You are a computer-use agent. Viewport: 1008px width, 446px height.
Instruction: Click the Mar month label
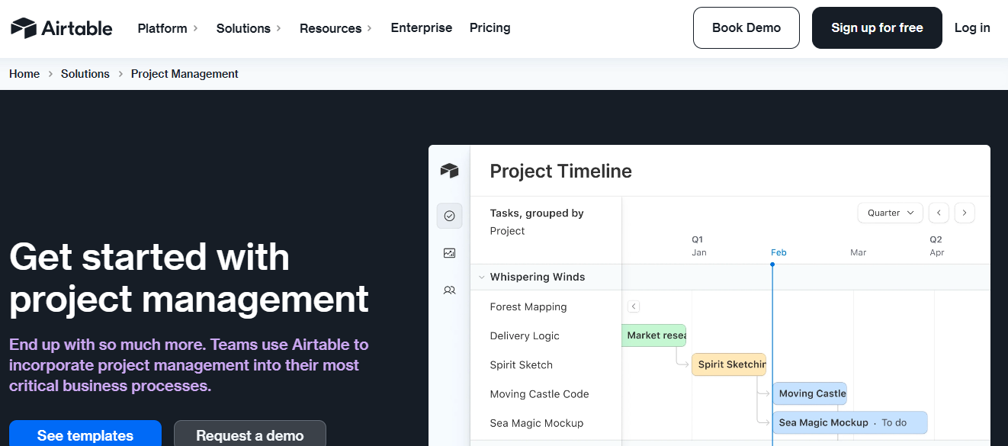tap(859, 252)
